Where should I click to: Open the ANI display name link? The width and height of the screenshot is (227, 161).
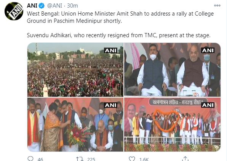pyautogui.click(x=32, y=6)
